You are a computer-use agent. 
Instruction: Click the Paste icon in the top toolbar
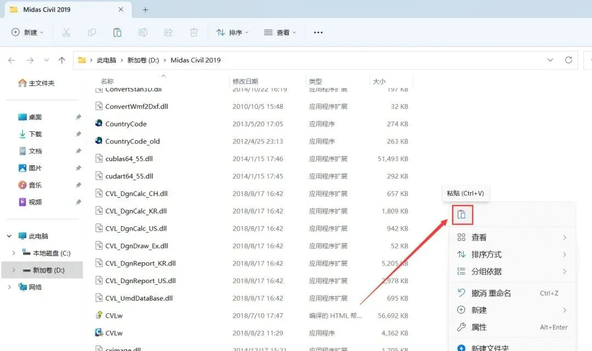117,32
